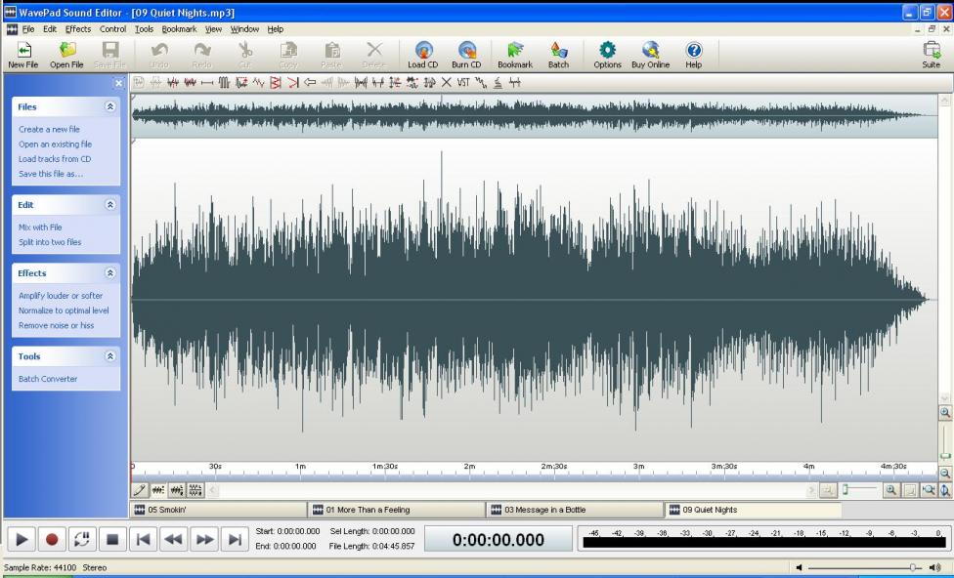Open the Effects menu

pos(78,29)
